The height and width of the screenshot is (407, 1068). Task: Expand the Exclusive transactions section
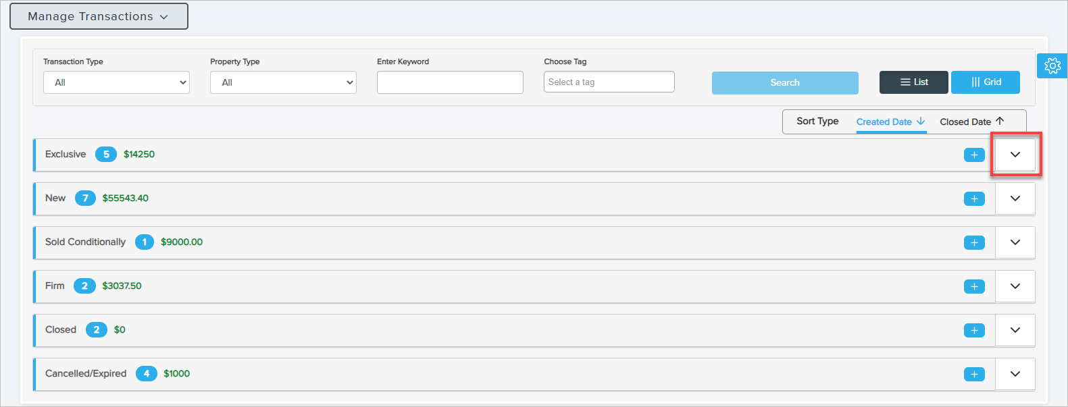[x=1015, y=155]
